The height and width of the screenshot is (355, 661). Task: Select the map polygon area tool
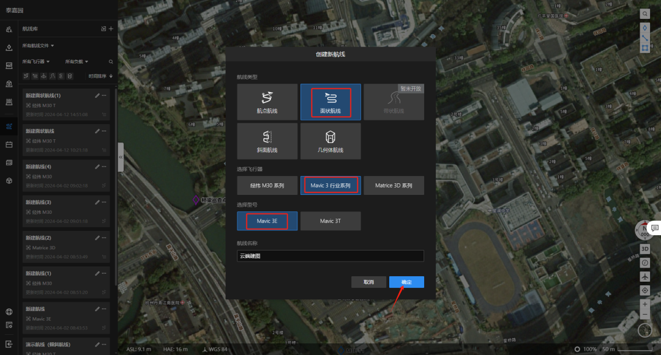(x=644, y=48)
